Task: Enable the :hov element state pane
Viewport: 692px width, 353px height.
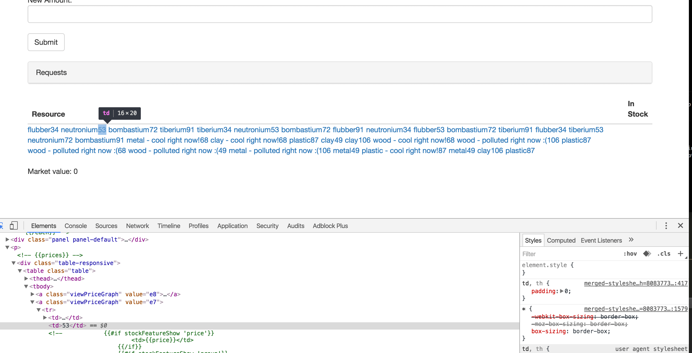Action: [x=630, y=254]
